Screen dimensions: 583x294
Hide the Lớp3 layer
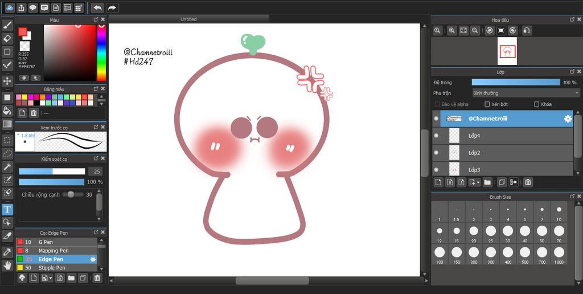tap(437, 170)
